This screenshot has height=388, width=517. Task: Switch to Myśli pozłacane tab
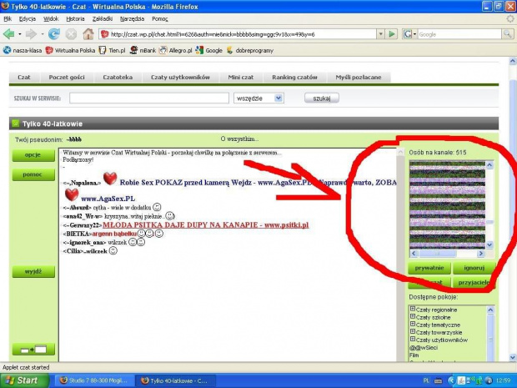(x=359, y=78)
